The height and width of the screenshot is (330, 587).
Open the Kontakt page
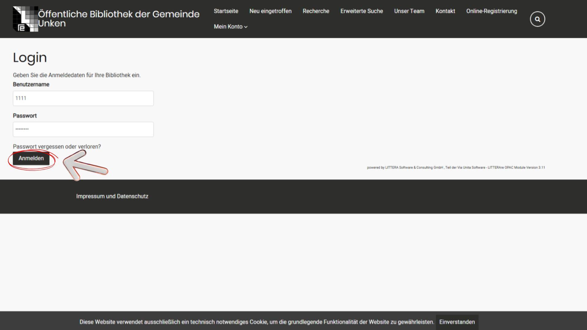445,11
